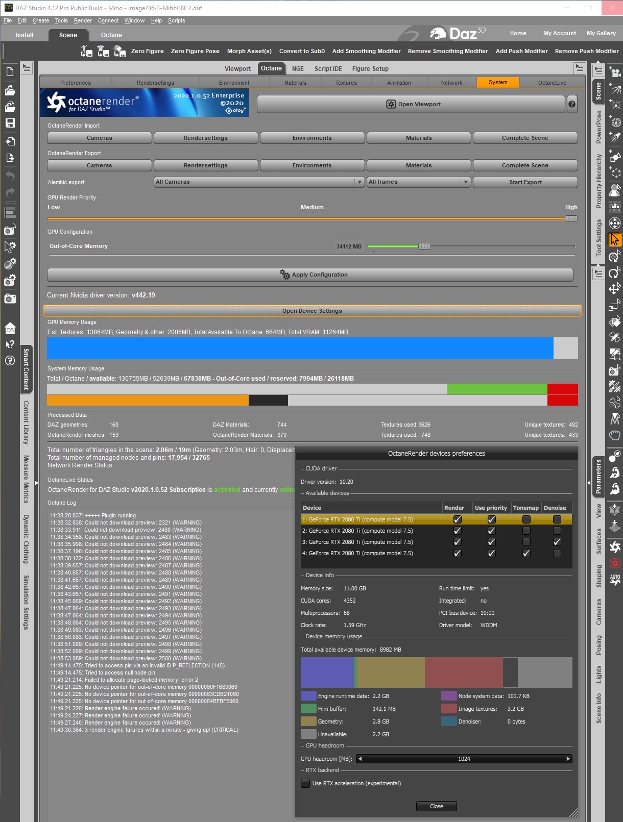623x822 pixels.
Task: Click the AUTO Octane icon
Action: click(x=615, y=580)
